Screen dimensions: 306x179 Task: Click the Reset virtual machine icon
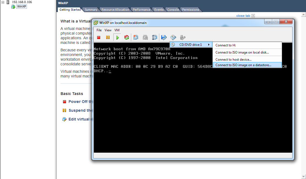pyautogui.click(x=127, y=37)
